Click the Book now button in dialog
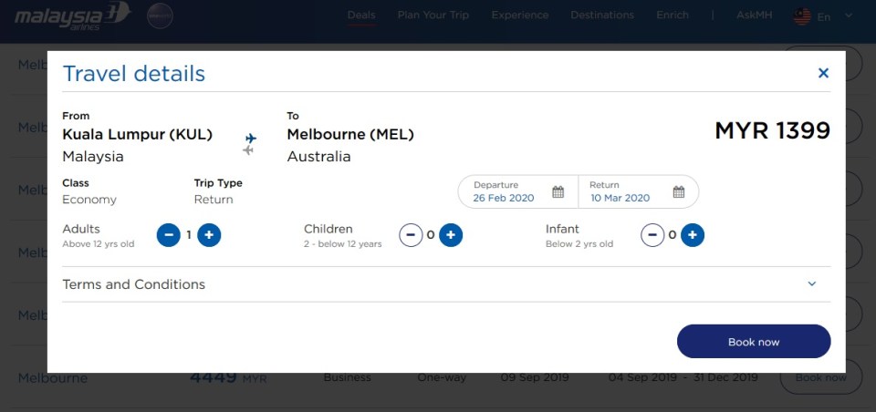The height and width of the screenshot is (412, 876). click(x=754, y=342)
